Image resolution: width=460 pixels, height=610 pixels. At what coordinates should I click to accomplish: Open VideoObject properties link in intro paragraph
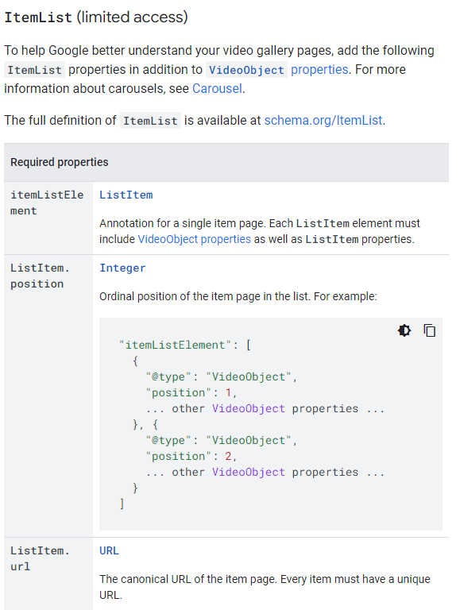(x=276, y=70)
